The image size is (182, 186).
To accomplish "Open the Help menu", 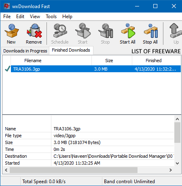I will pos(67,17).
